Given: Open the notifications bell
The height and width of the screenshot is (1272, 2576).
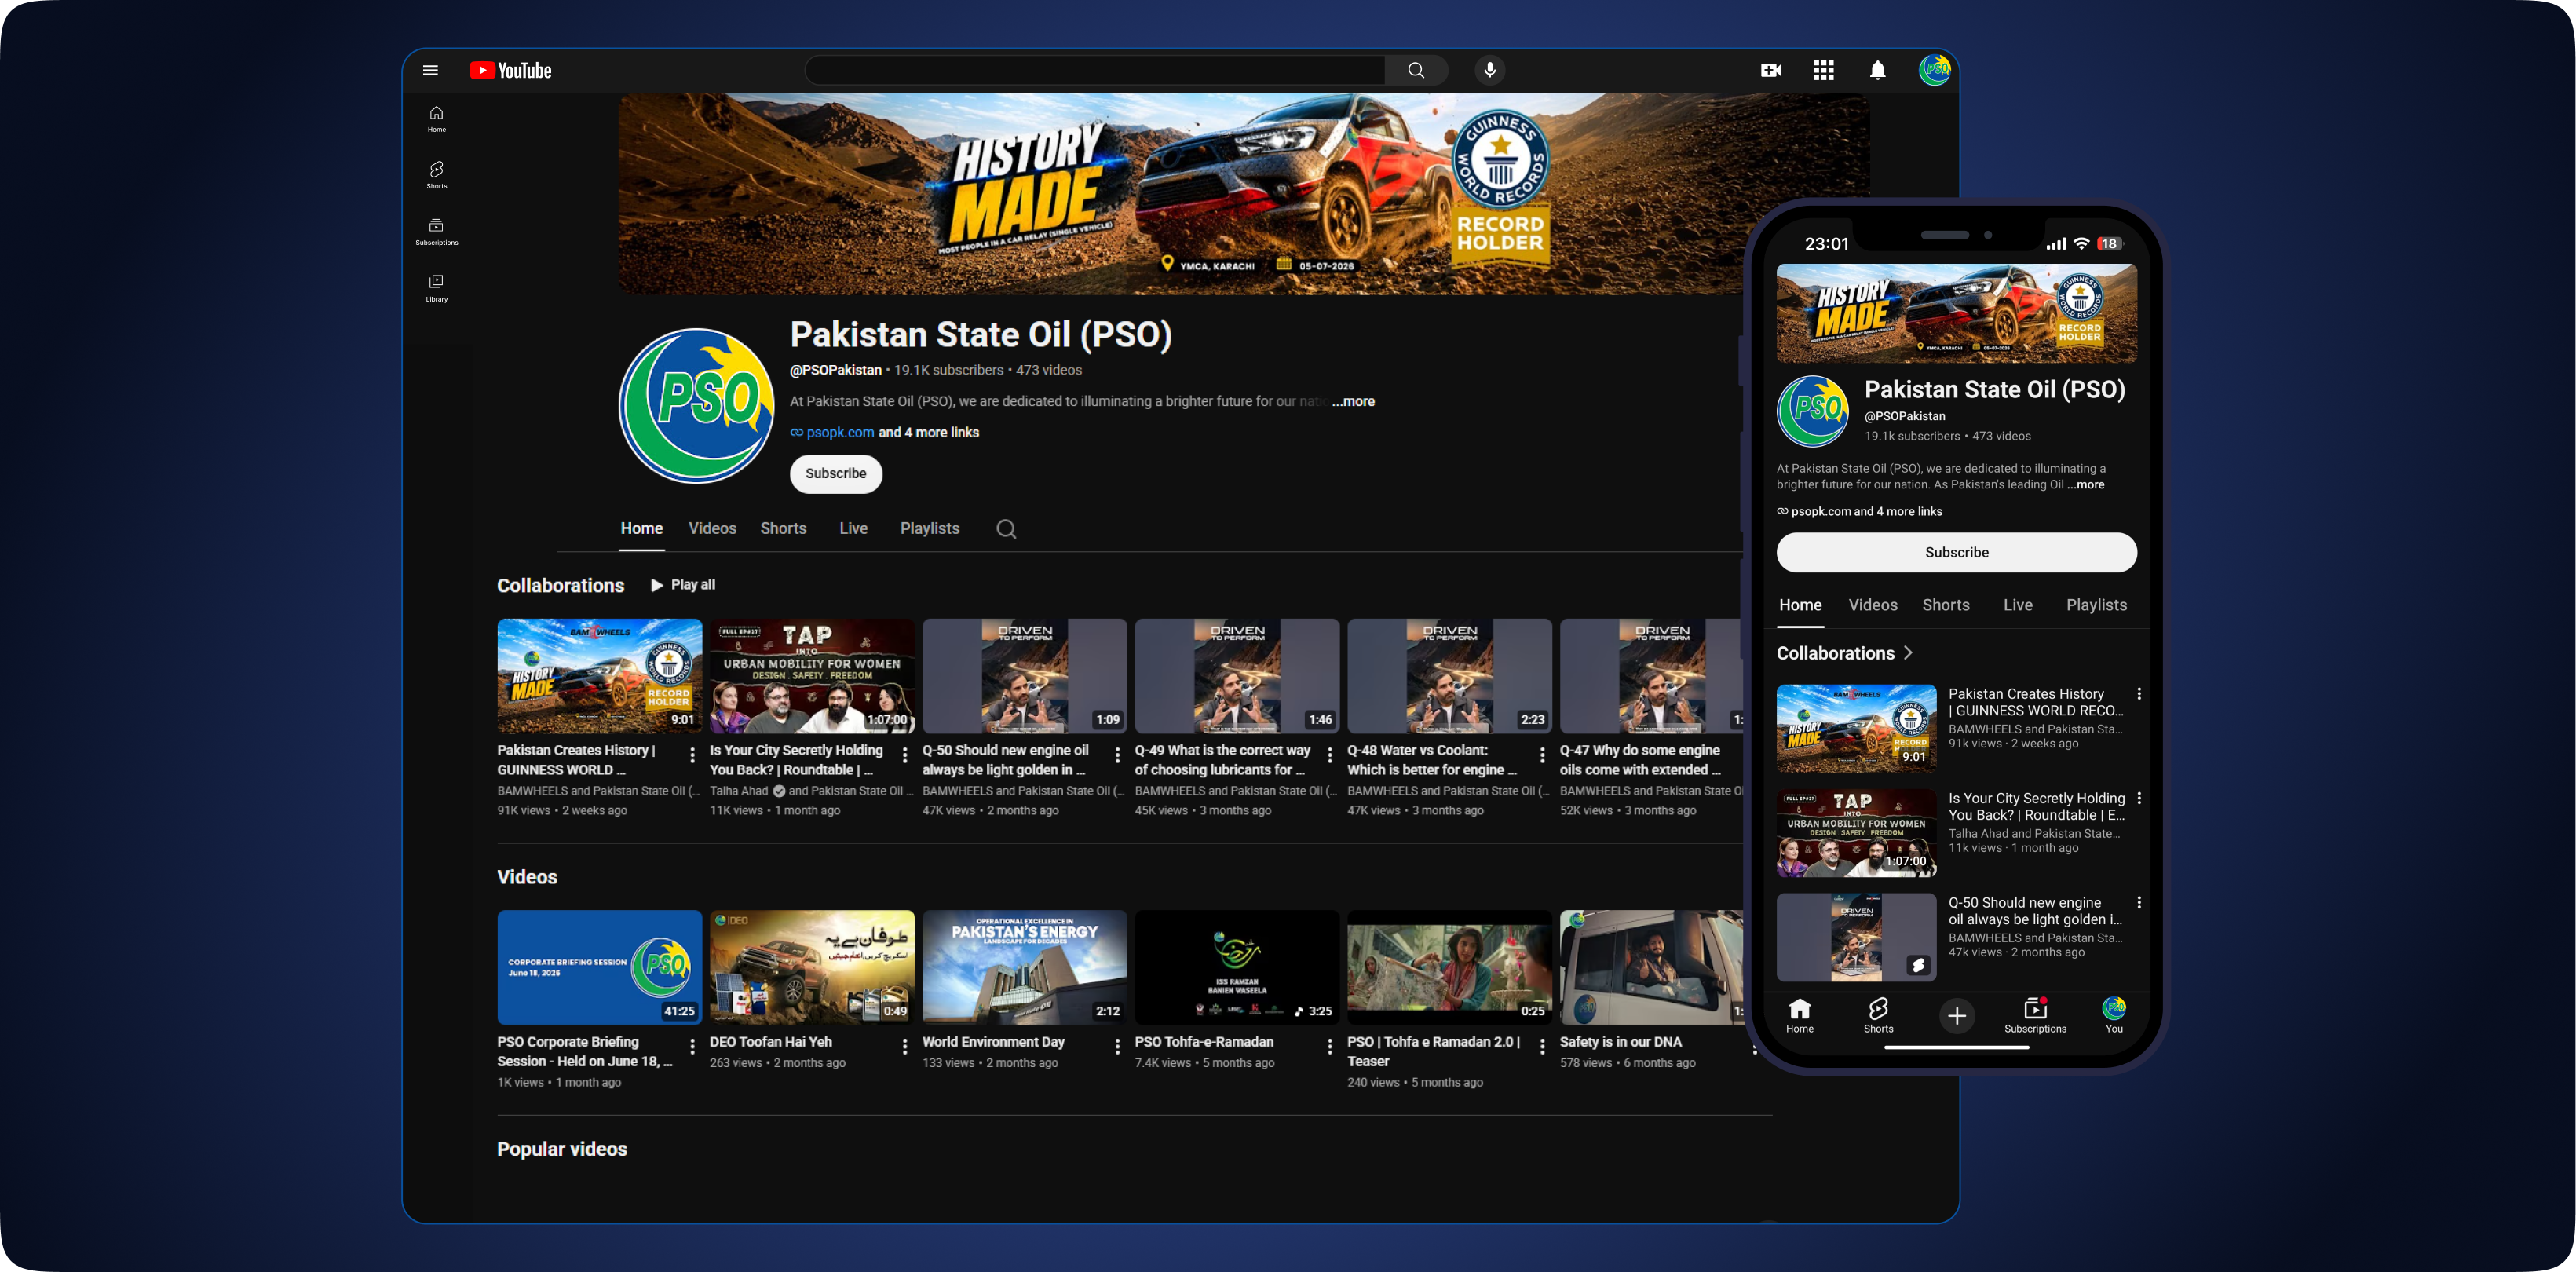Looking at the screenshot, I should tap(1878, 70).
